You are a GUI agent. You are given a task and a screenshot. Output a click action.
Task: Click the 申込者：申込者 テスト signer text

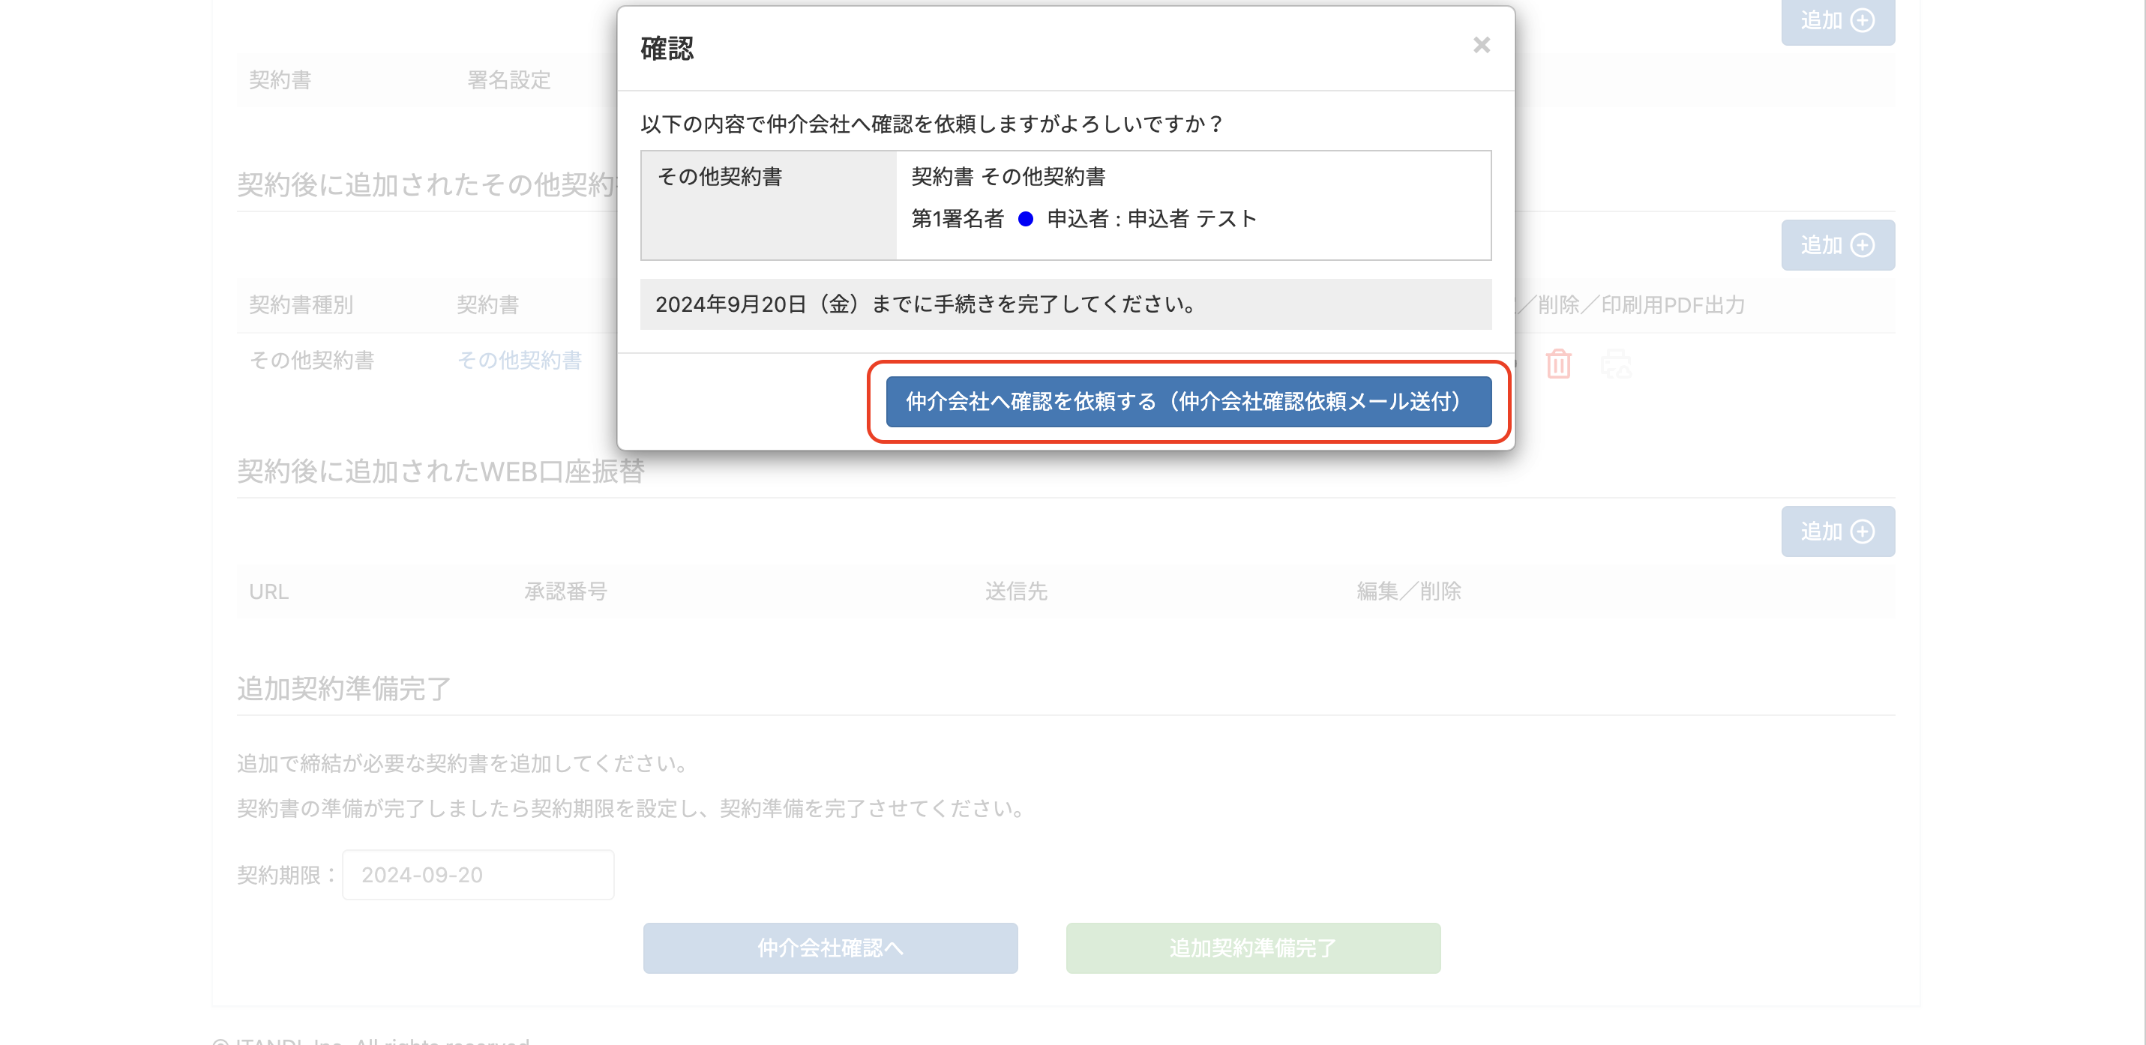coord(1151,218)
